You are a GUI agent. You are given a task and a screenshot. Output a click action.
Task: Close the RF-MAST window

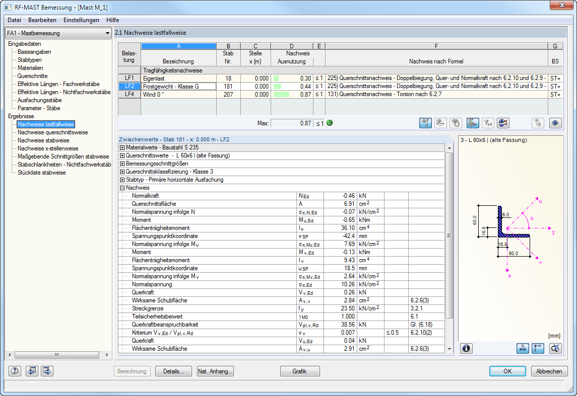(561, 5)
